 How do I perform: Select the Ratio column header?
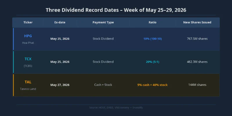153,23
